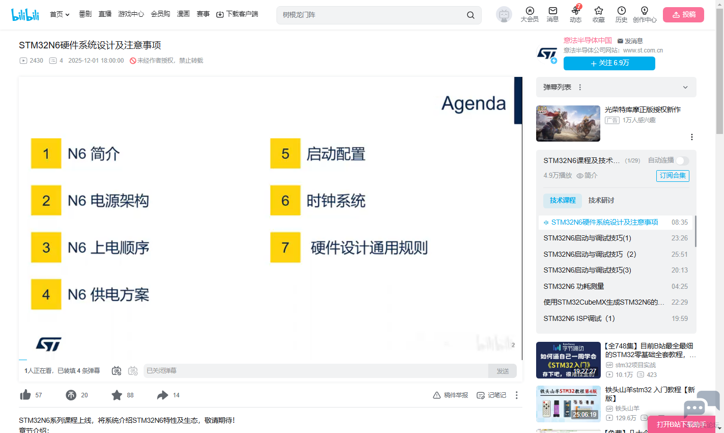Open 字节跳动 STM32入门 video thumbnail

pyautogui.click(x=568, y=360)
